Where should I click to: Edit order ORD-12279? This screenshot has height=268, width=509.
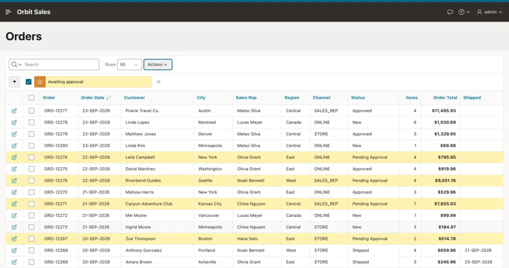[x=14, y=134]
